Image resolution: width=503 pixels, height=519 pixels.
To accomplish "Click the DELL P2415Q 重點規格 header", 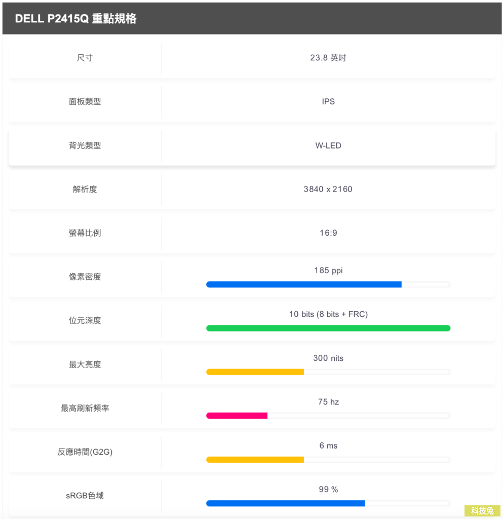I will [76, 19].
